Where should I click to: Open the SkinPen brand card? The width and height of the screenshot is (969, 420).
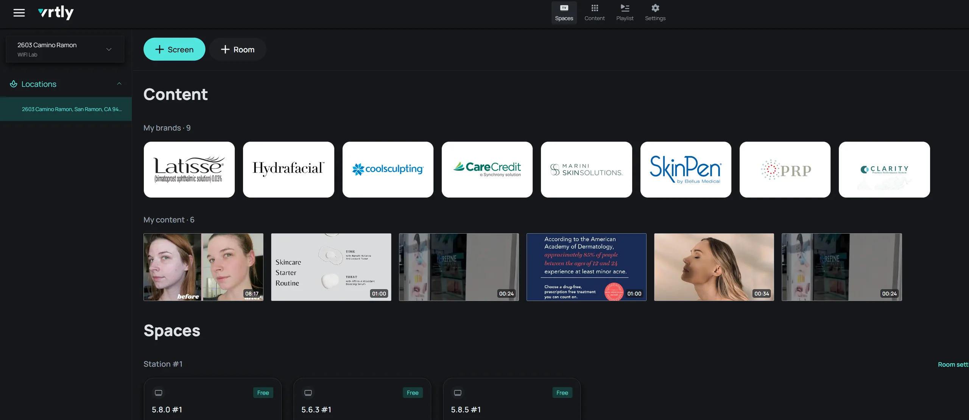point(686,169)
